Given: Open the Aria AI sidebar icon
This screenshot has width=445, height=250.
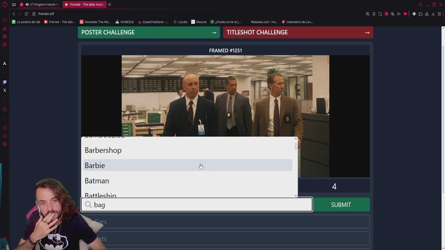Looking at the screenshot, I should (5, 64).
